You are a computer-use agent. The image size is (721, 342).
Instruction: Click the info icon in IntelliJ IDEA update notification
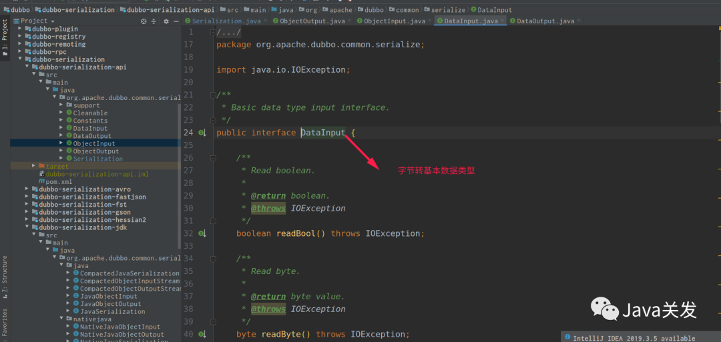point(567,337)
